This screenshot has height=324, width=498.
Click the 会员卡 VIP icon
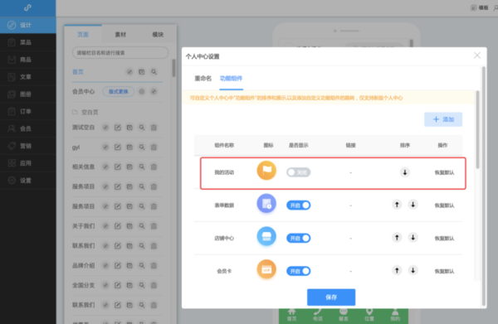(266, 269)
